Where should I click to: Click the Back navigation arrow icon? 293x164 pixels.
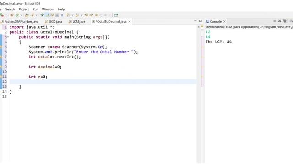pos(97,15)
